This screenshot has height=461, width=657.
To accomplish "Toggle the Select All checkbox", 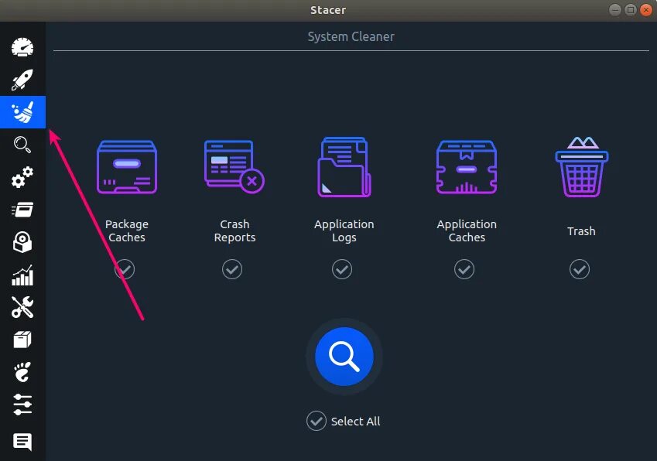I will pyautogui.click(x=317, y=421).
